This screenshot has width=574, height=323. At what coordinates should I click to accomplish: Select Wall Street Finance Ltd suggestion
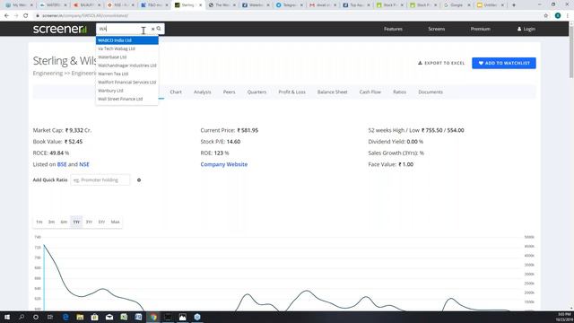tap(127, 100)
